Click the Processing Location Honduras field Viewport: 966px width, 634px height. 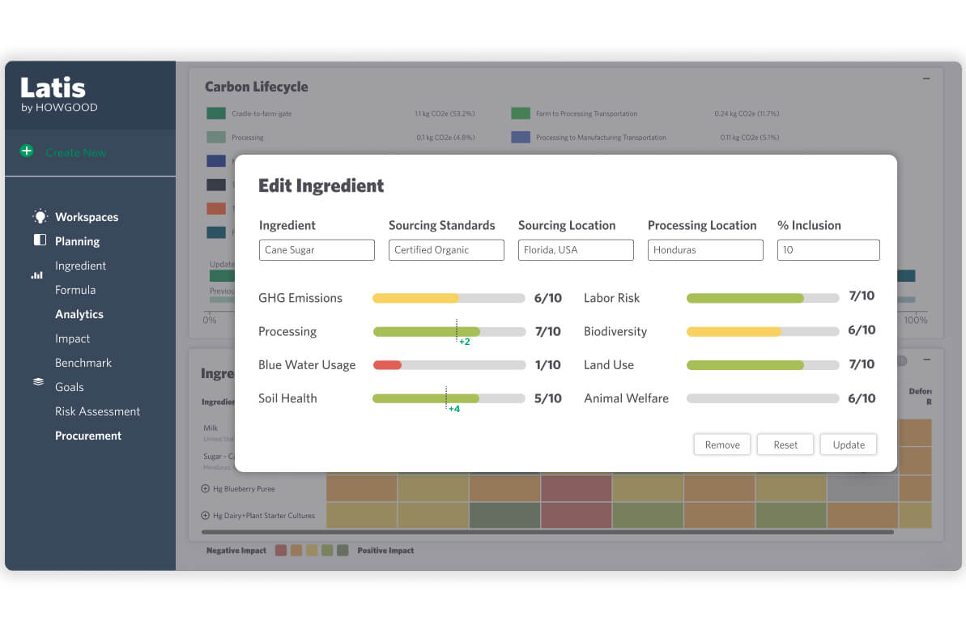(x=705, y=250)
